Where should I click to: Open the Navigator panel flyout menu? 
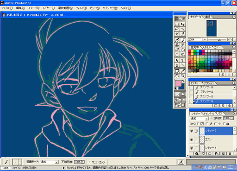(234, 17)
